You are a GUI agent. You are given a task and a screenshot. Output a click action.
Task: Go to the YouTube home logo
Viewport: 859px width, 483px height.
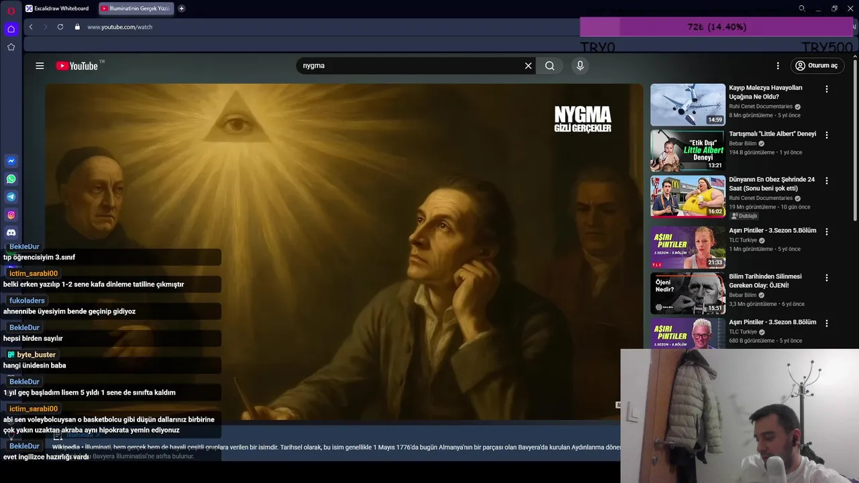click(x=77, y=66)
